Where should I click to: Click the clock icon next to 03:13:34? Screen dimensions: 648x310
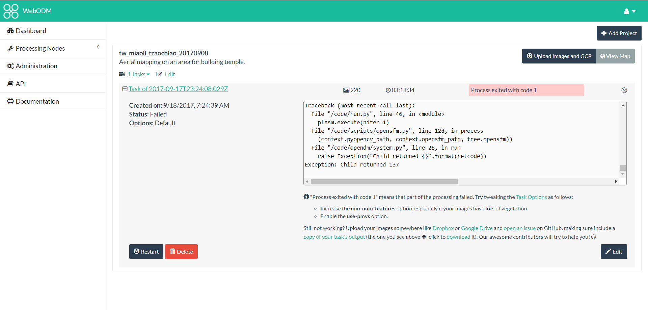pyautogui.click(x=388, y=90)
